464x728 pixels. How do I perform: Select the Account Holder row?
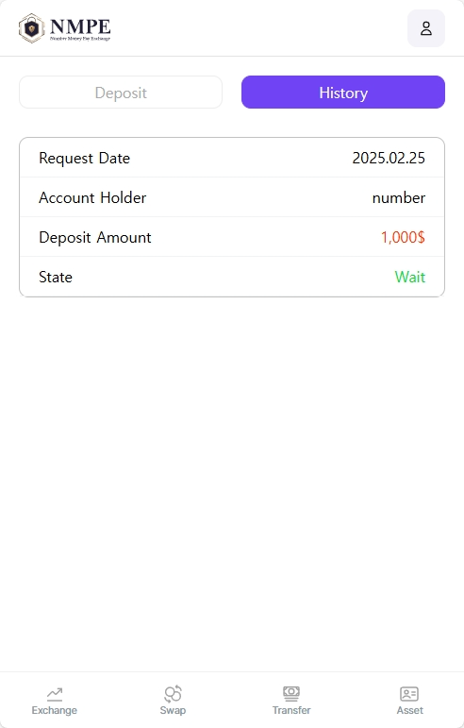point(232,197)
